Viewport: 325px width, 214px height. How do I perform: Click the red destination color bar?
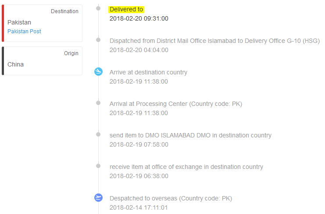click(3, 23)
